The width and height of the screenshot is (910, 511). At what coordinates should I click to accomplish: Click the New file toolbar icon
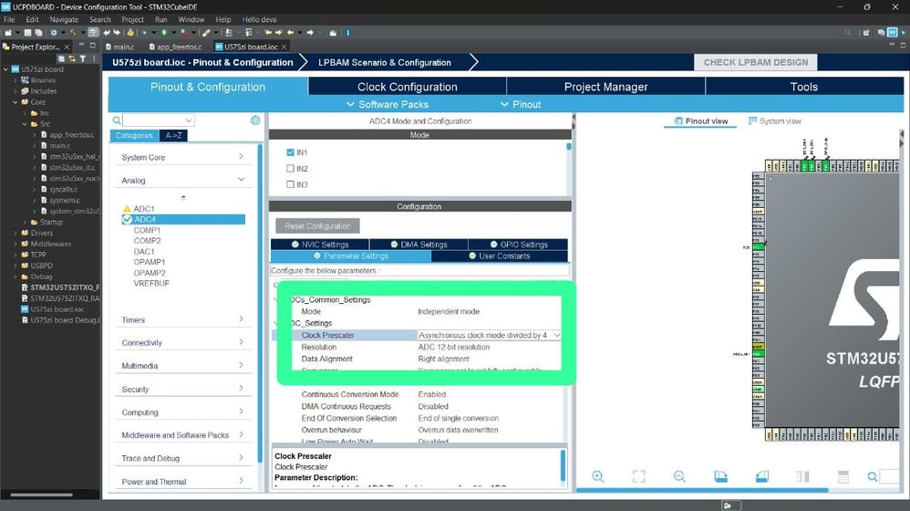(x=8, y=33)
